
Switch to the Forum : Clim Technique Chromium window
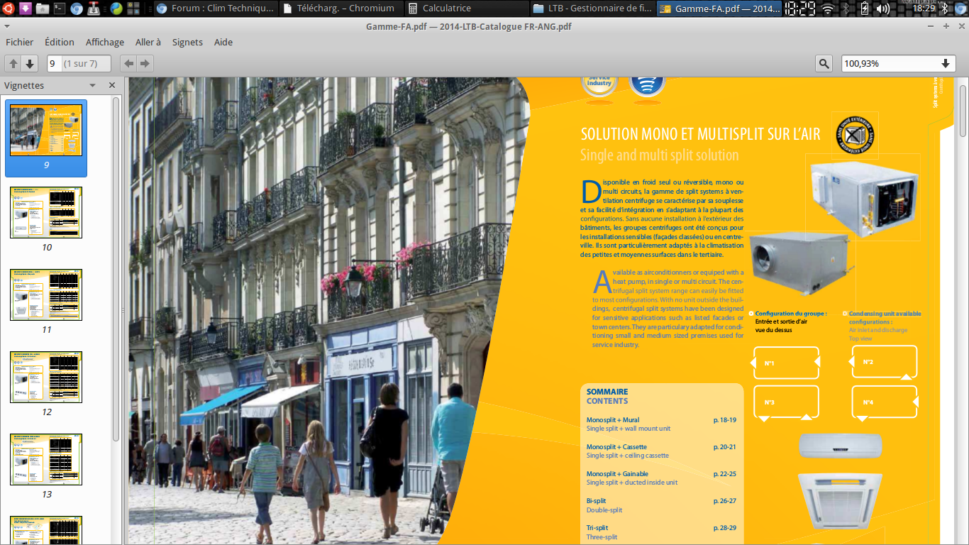216,9
